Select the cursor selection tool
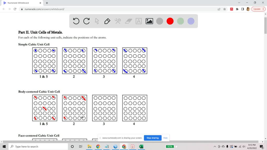 (x=97, y=21)
